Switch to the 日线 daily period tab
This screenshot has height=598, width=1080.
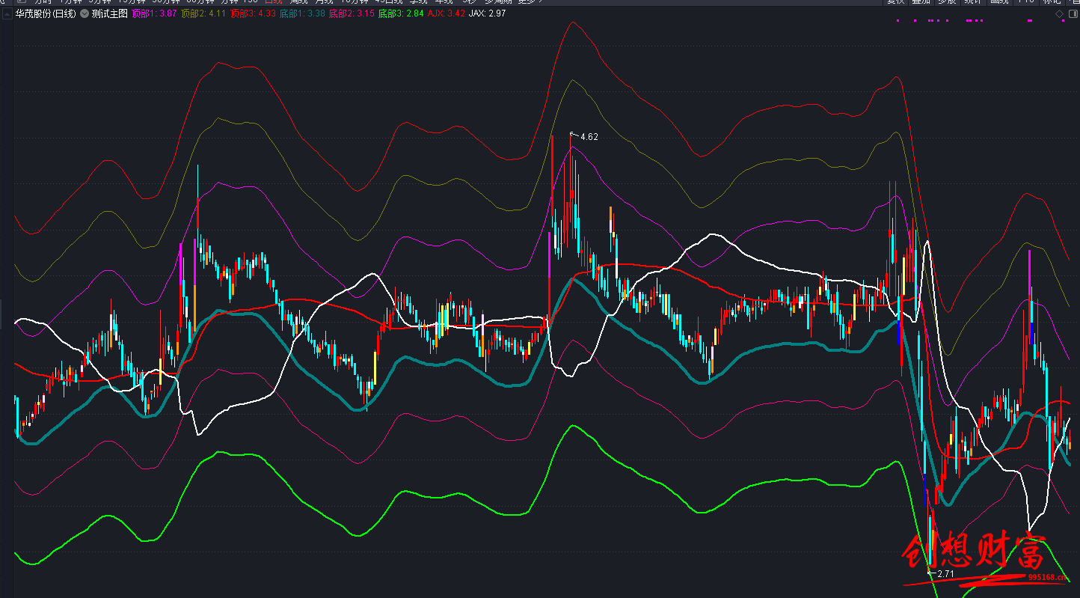(x=274, y=2)
